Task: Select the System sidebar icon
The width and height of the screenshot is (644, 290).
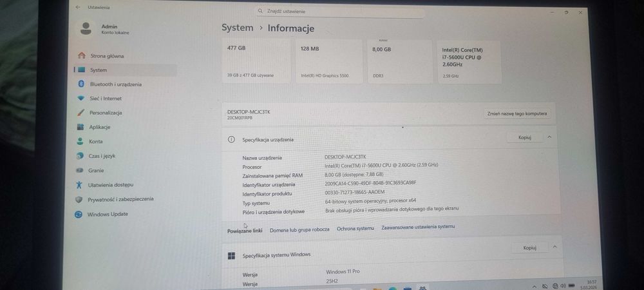Action: click(x=82, y=70)
